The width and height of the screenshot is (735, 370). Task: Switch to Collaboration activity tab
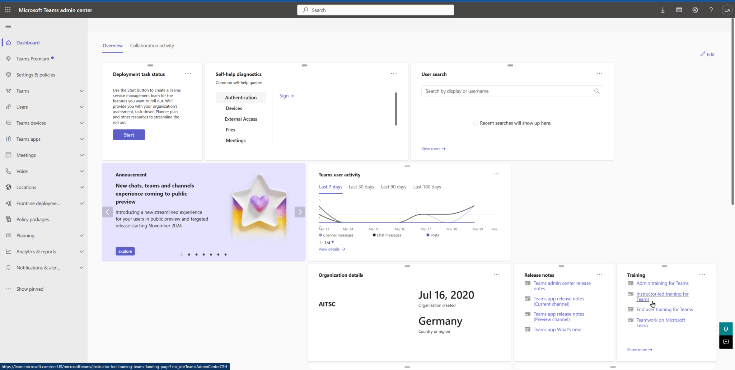tap(152, 46)
